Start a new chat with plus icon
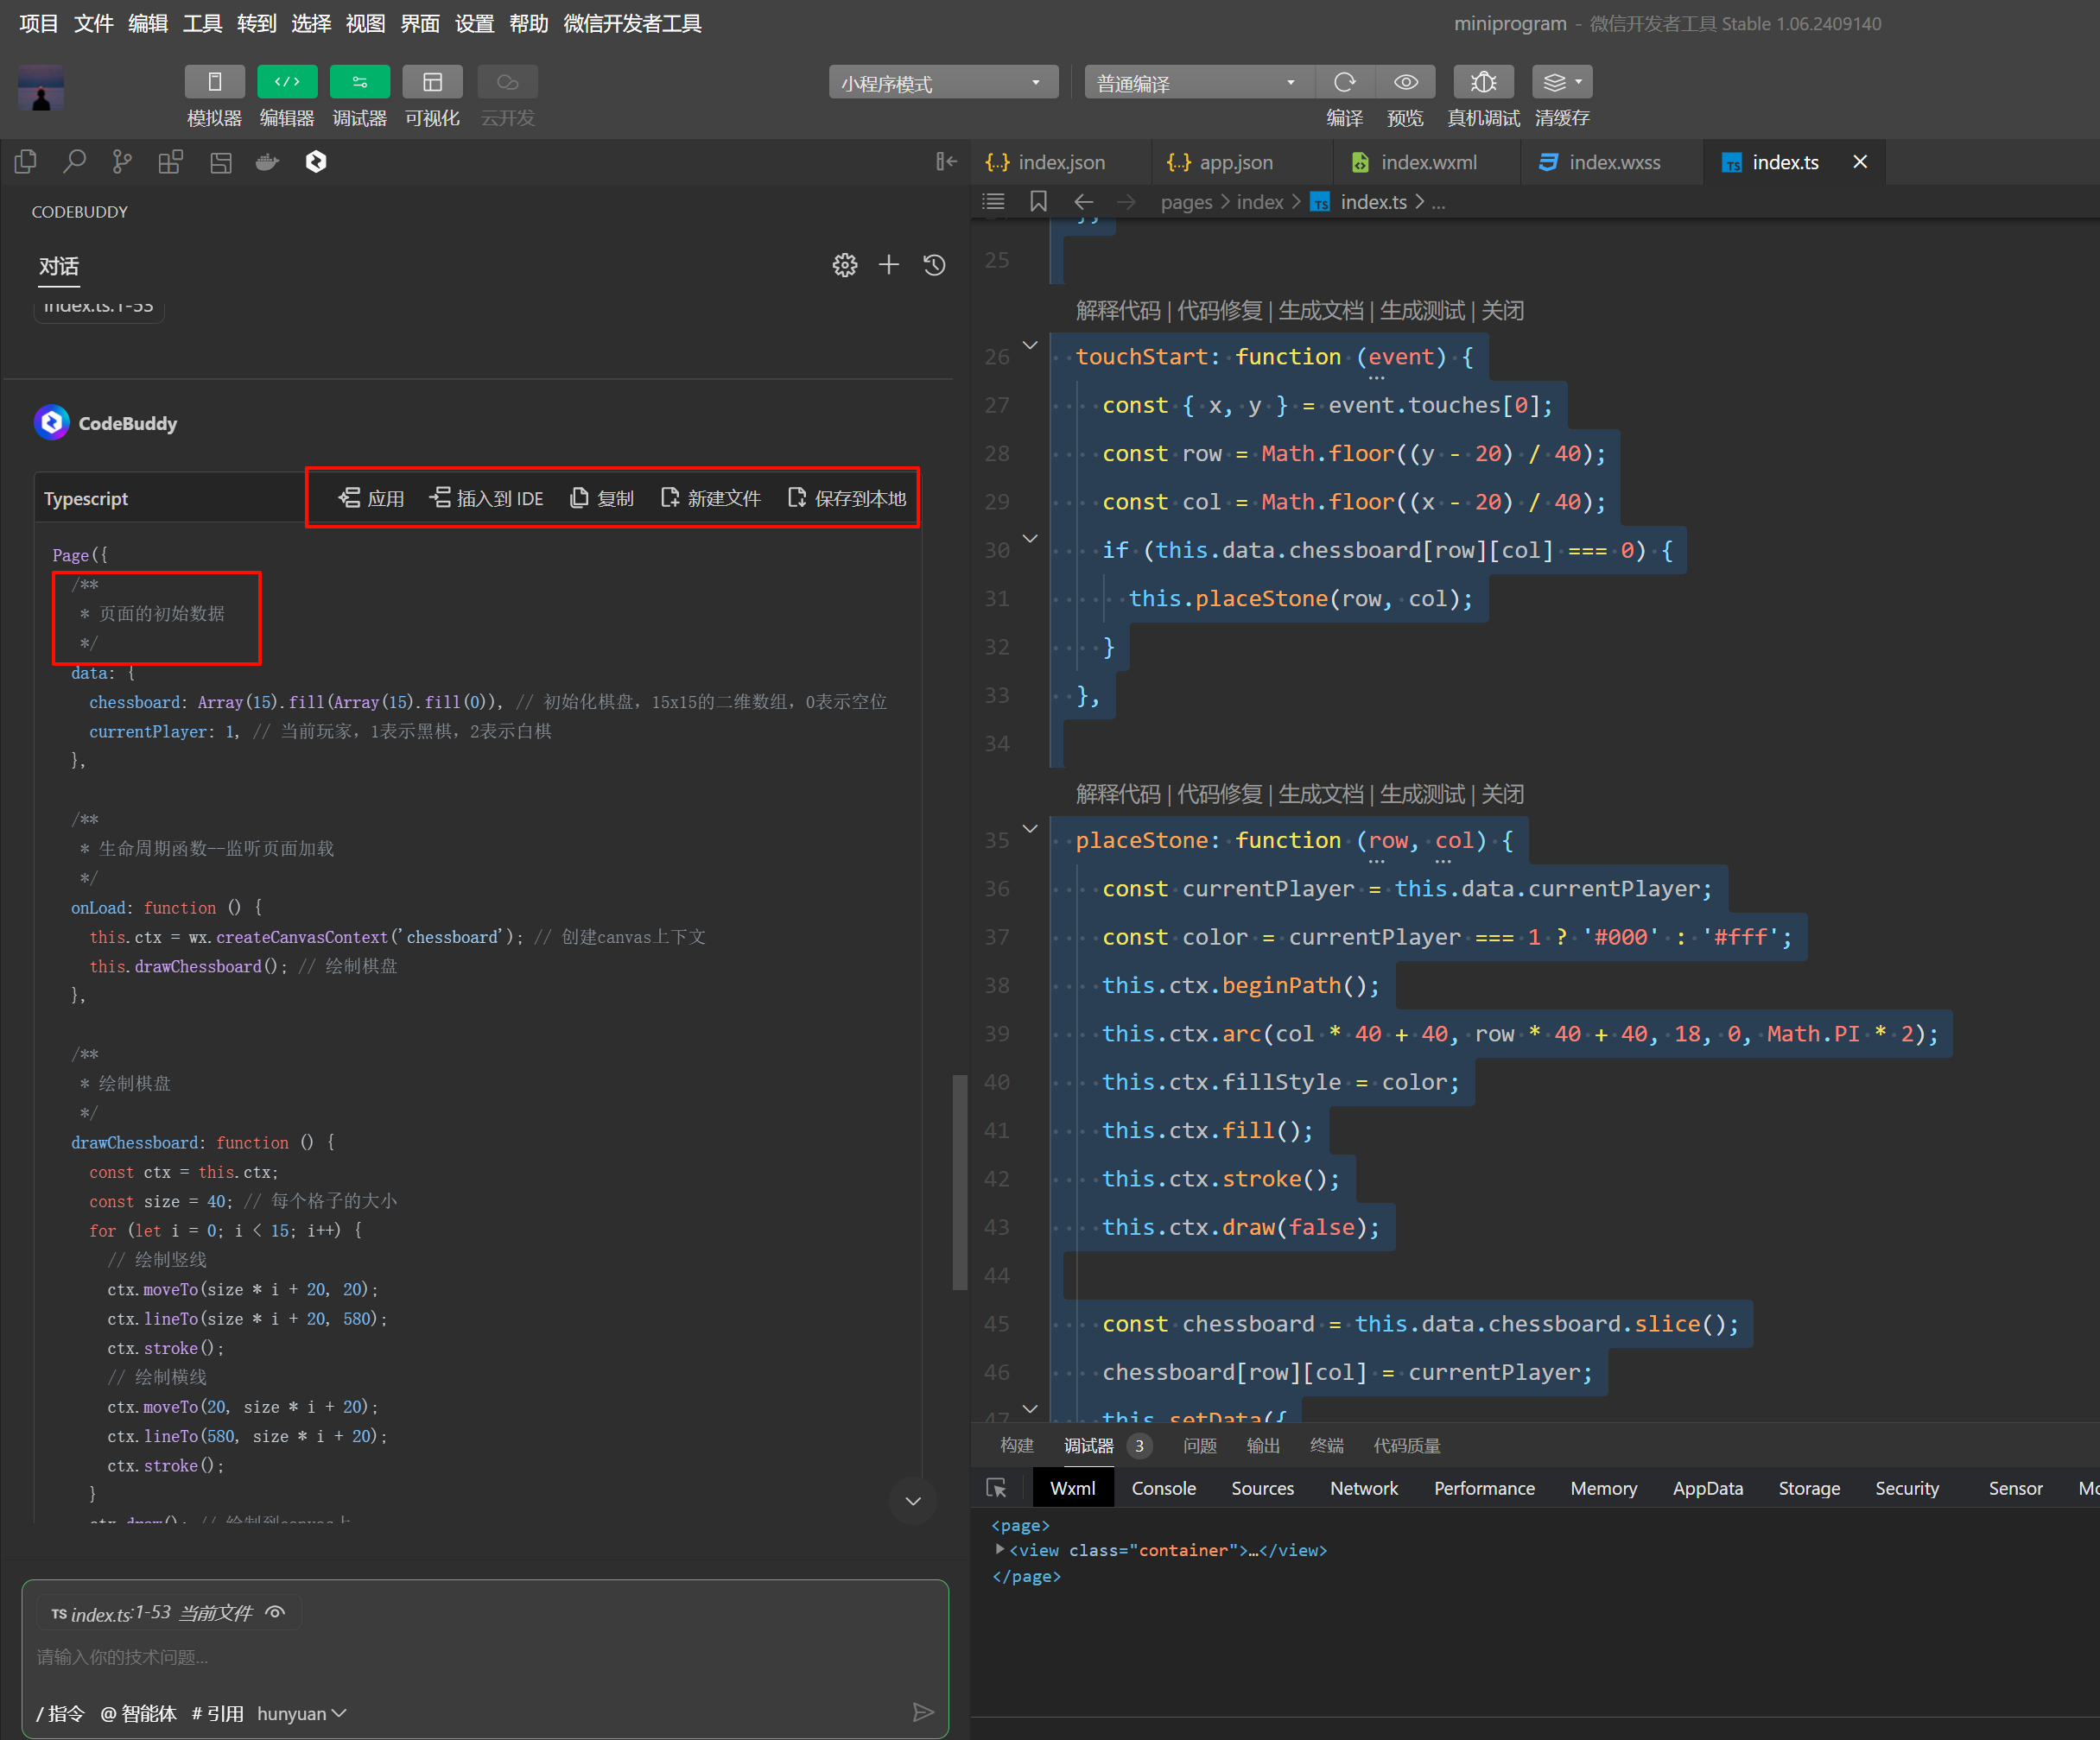2100x1740 pixels. 888,265
